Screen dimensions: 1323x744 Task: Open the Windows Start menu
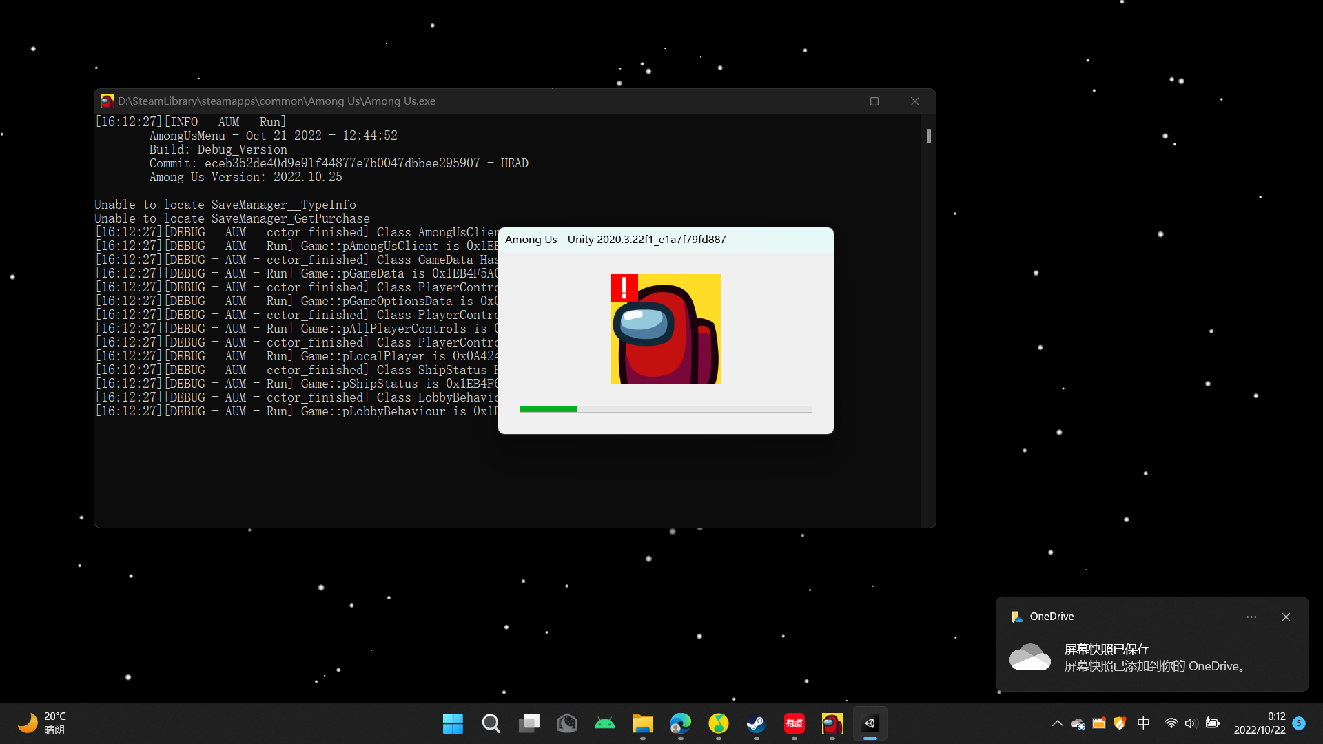coord(453,723)
